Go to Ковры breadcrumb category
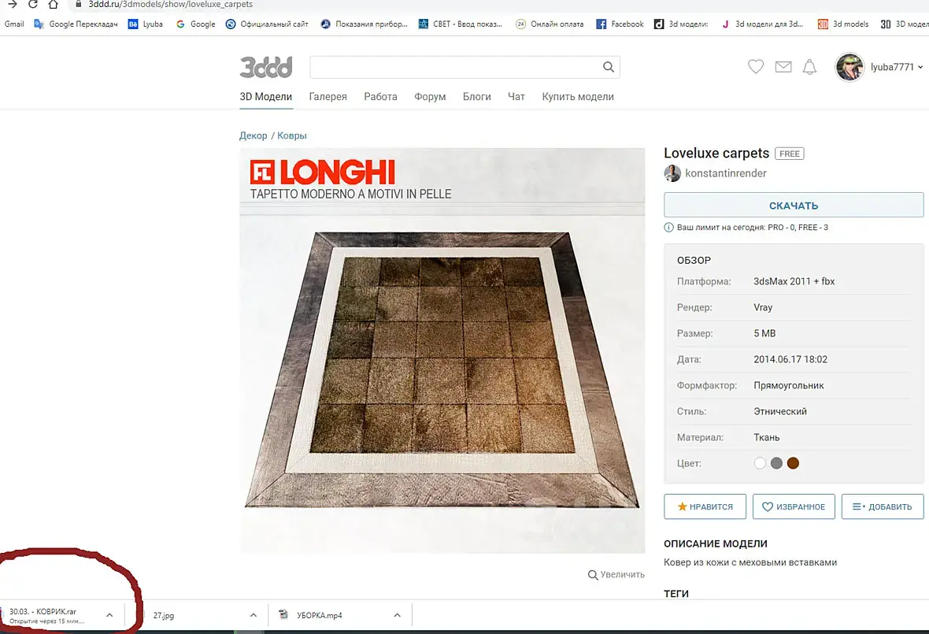Viewport: 929px width, 634px height. click(x=292, y=135)
